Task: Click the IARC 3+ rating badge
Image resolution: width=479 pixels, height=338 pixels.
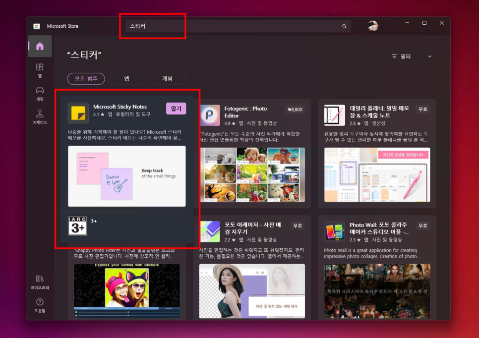Action: [x=77, y=226]
